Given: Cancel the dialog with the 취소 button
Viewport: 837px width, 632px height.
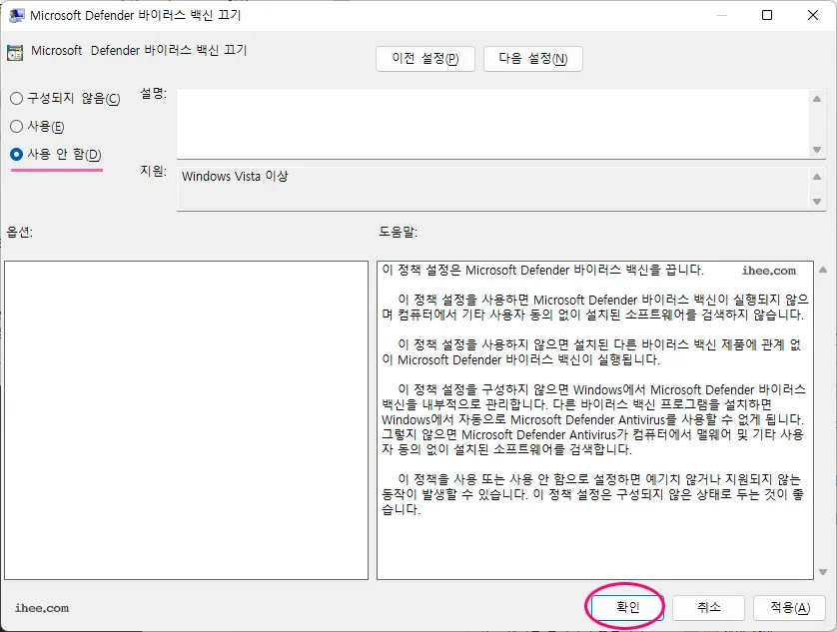Looking at the screenshot, I should point(708,606).
